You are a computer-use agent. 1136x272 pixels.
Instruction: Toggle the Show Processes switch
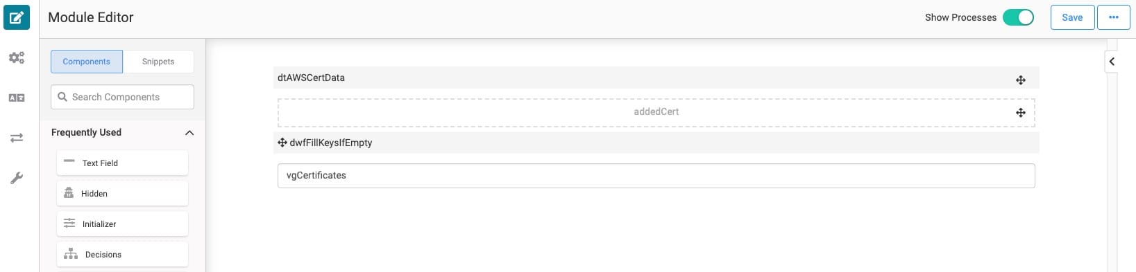tap(1018, 17)
